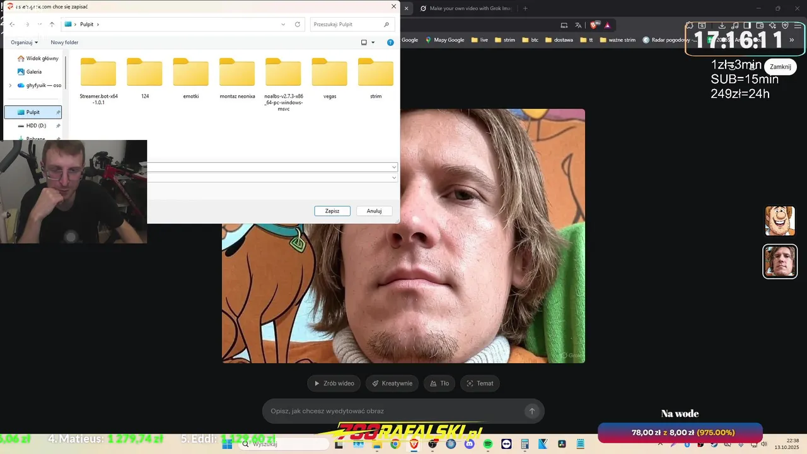The height and width of the screenshot is (454, 807).
Task: Open the save dialog help icon
Action: click(390, 42)
